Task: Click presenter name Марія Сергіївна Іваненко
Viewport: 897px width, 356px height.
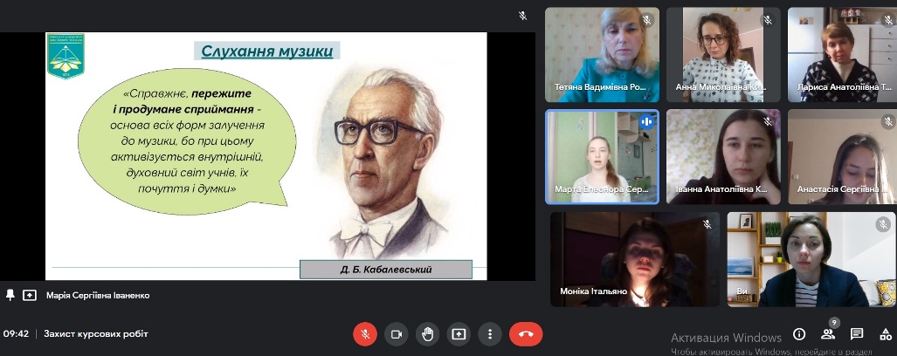Action: click(x=98, y=296)
